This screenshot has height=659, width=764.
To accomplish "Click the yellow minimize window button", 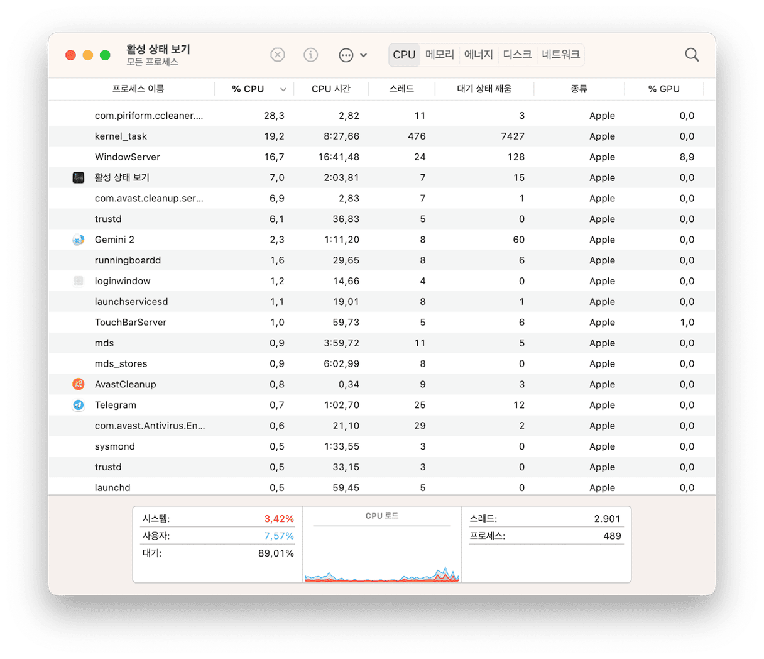I will click(x=88, y=55).
